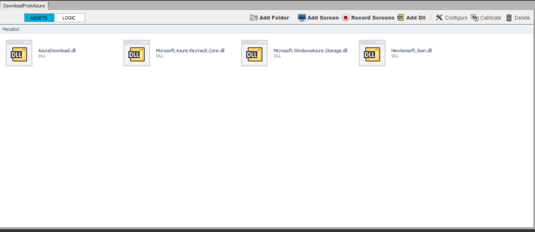Click the Add Folder icon
Image resolution: width=535 pixels, height=232 pixels.
point(254,18)
